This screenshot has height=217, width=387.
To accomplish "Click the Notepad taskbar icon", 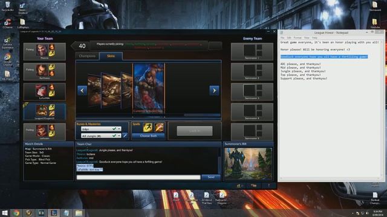I will coord(66,213).
